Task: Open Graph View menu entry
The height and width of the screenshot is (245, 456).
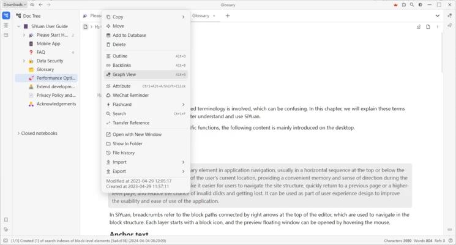Action: [x=146, y=75]
